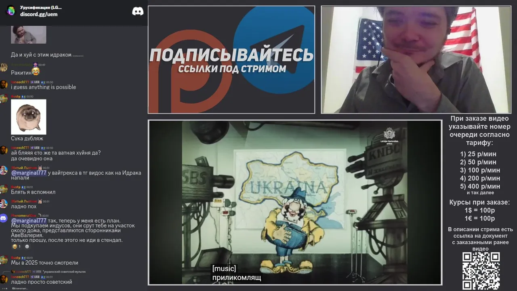The width and height of the screenshot is (517, 291).
Task: Click the laughing emoji after Ракитин
Action: (x=36, y=72)
